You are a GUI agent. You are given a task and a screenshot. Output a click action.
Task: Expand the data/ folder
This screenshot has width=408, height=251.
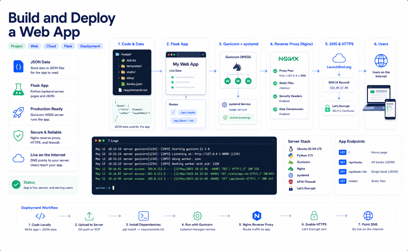point(119,78)
